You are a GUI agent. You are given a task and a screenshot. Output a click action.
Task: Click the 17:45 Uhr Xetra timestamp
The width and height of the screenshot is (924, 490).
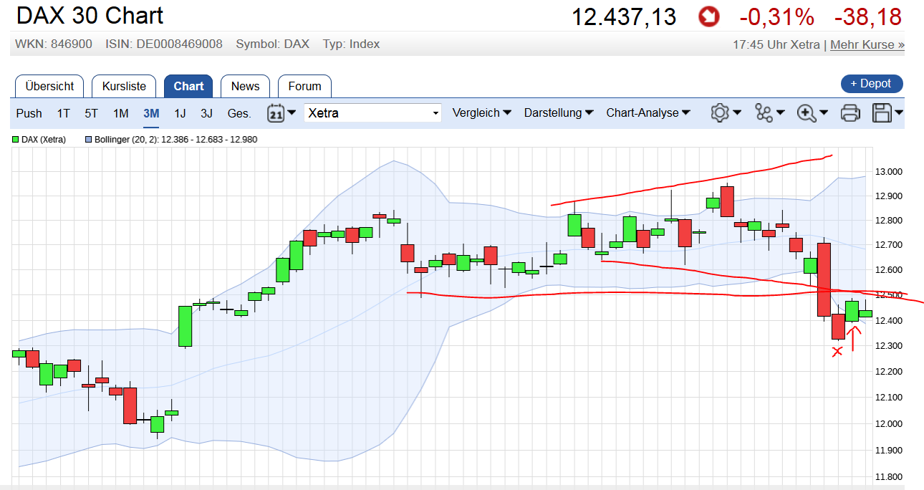coord(776,44)
